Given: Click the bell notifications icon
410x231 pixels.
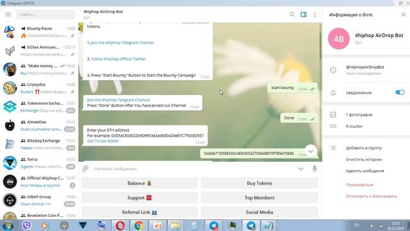Looking at the screenshot, I should [333, 92].
